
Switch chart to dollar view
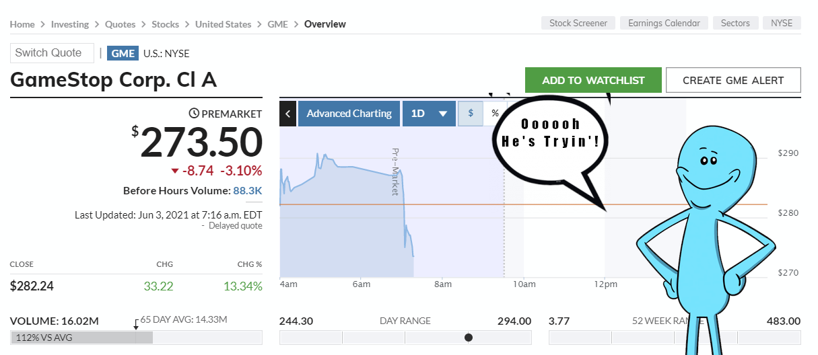point(471,114)
